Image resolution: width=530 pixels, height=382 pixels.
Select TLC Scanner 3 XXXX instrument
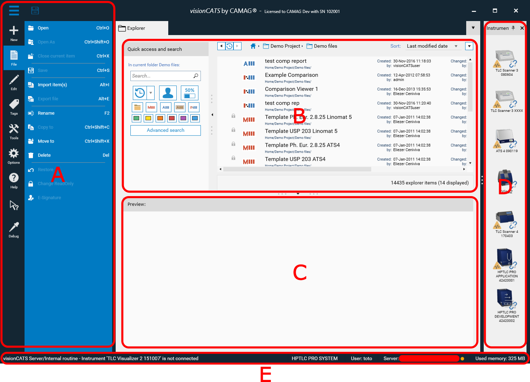tap(507, 102)
